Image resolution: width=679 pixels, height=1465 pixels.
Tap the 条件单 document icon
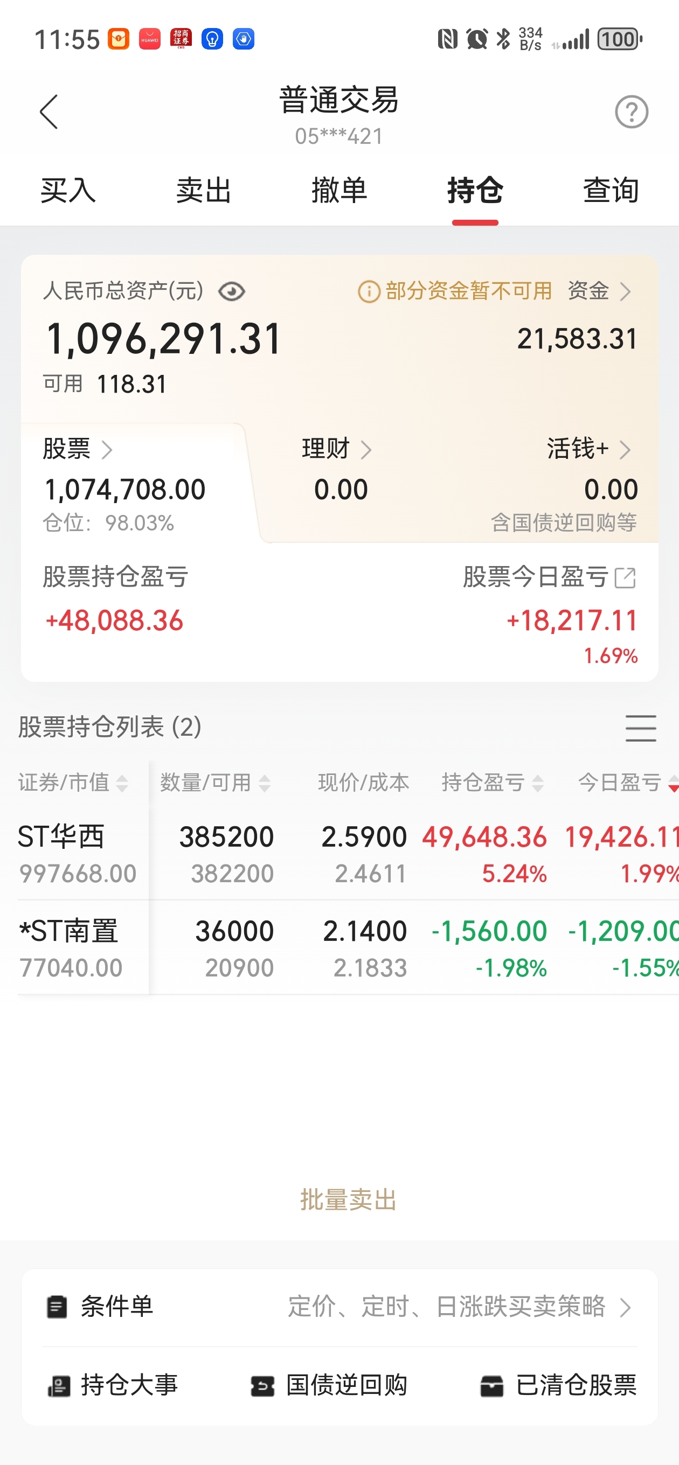coord(57,1306)
